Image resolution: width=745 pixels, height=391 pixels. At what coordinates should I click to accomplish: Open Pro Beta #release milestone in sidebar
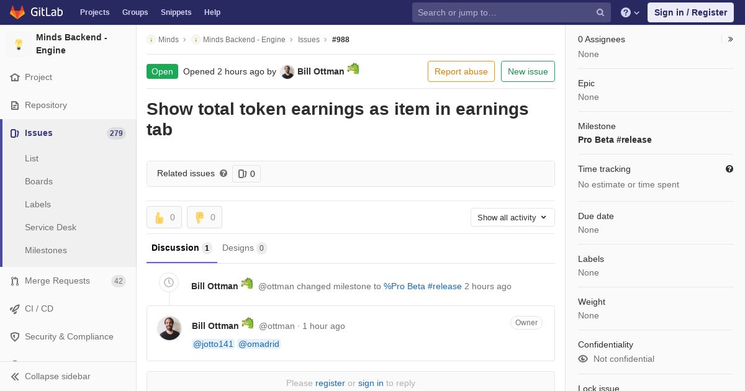tap(615, 140)
